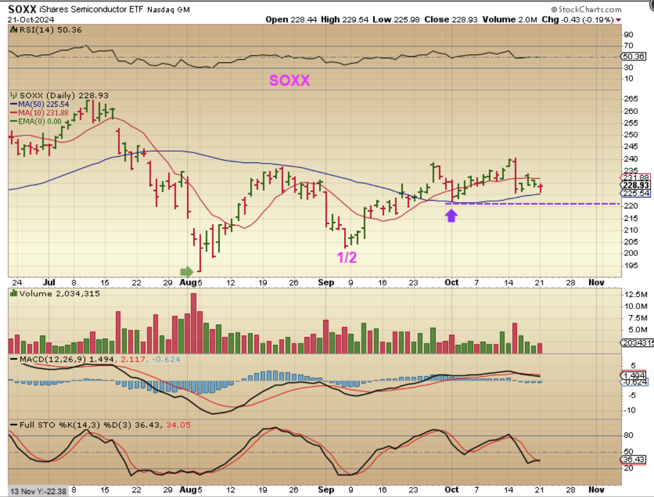Click the Chg -0.43 (-0.19%) value

pos(578,19)
